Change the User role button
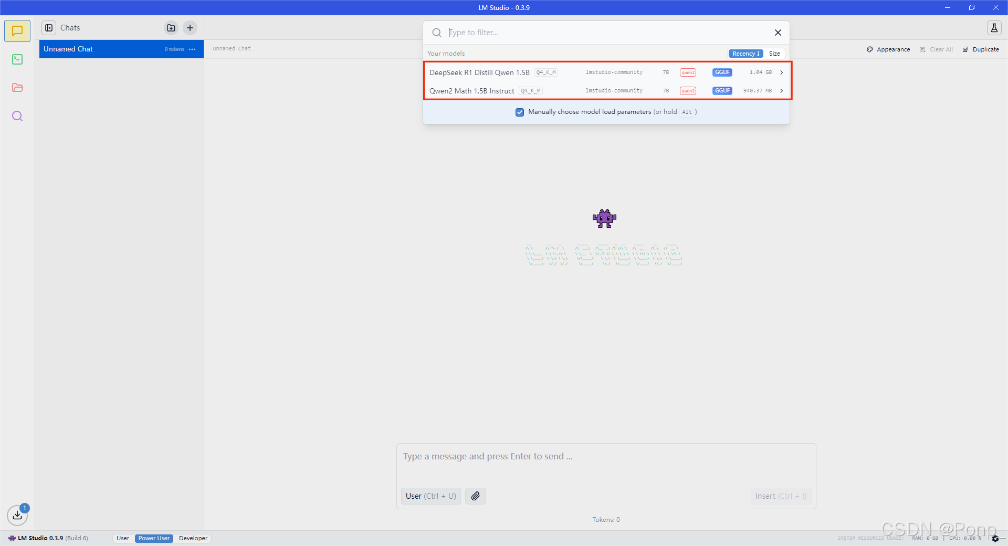This screenshot has height=546, width=1008. pyautogui.click(x=431, y=496)
